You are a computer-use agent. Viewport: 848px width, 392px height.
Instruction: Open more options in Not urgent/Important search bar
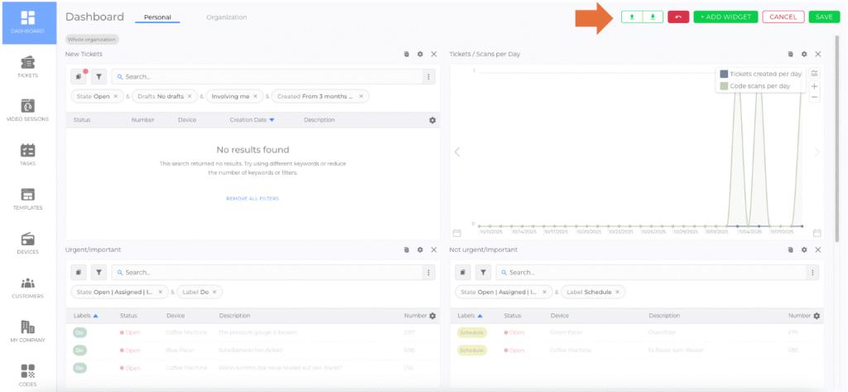(x=813, y=273)
